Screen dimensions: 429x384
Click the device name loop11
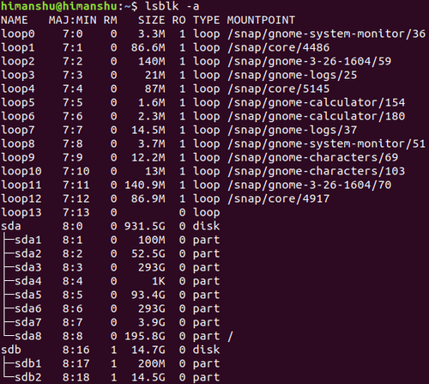pyautogui.click(x=21, y=185)
